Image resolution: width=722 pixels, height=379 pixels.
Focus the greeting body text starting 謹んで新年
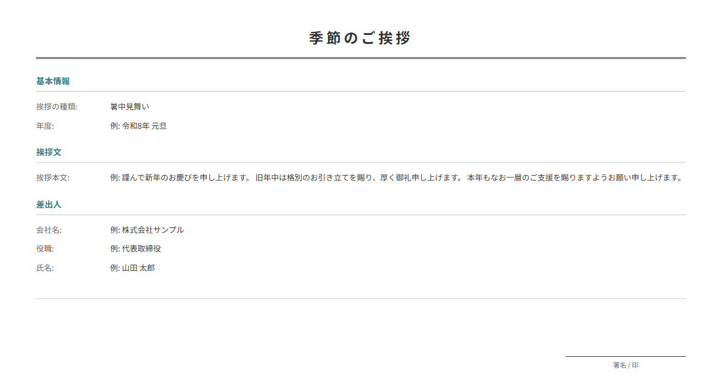coord(398,178)
